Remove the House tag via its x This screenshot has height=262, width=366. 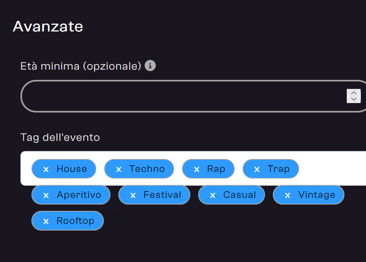tap(46, 169)
